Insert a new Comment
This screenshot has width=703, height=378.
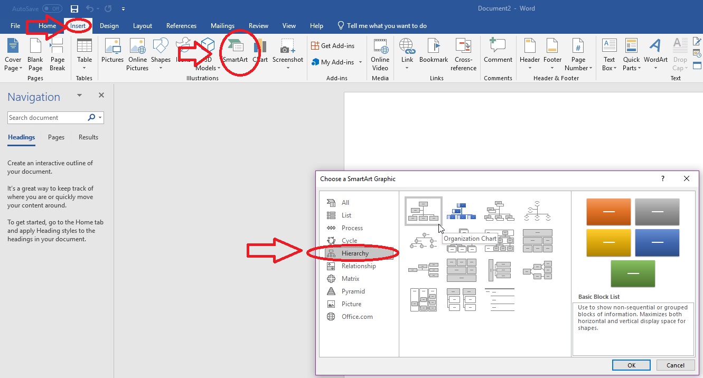click(498, 52)
